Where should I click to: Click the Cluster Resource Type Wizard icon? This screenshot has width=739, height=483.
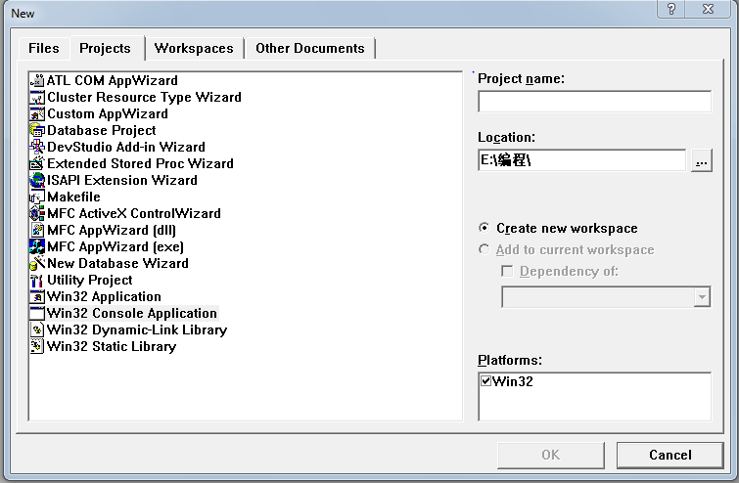[38, 98]
